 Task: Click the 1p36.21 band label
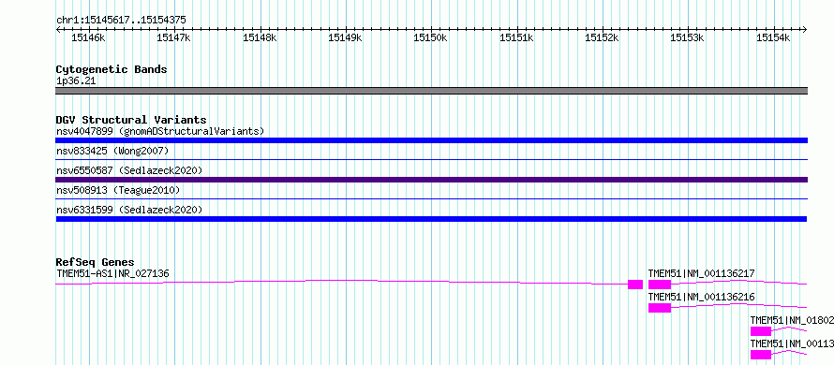point(76,81)
